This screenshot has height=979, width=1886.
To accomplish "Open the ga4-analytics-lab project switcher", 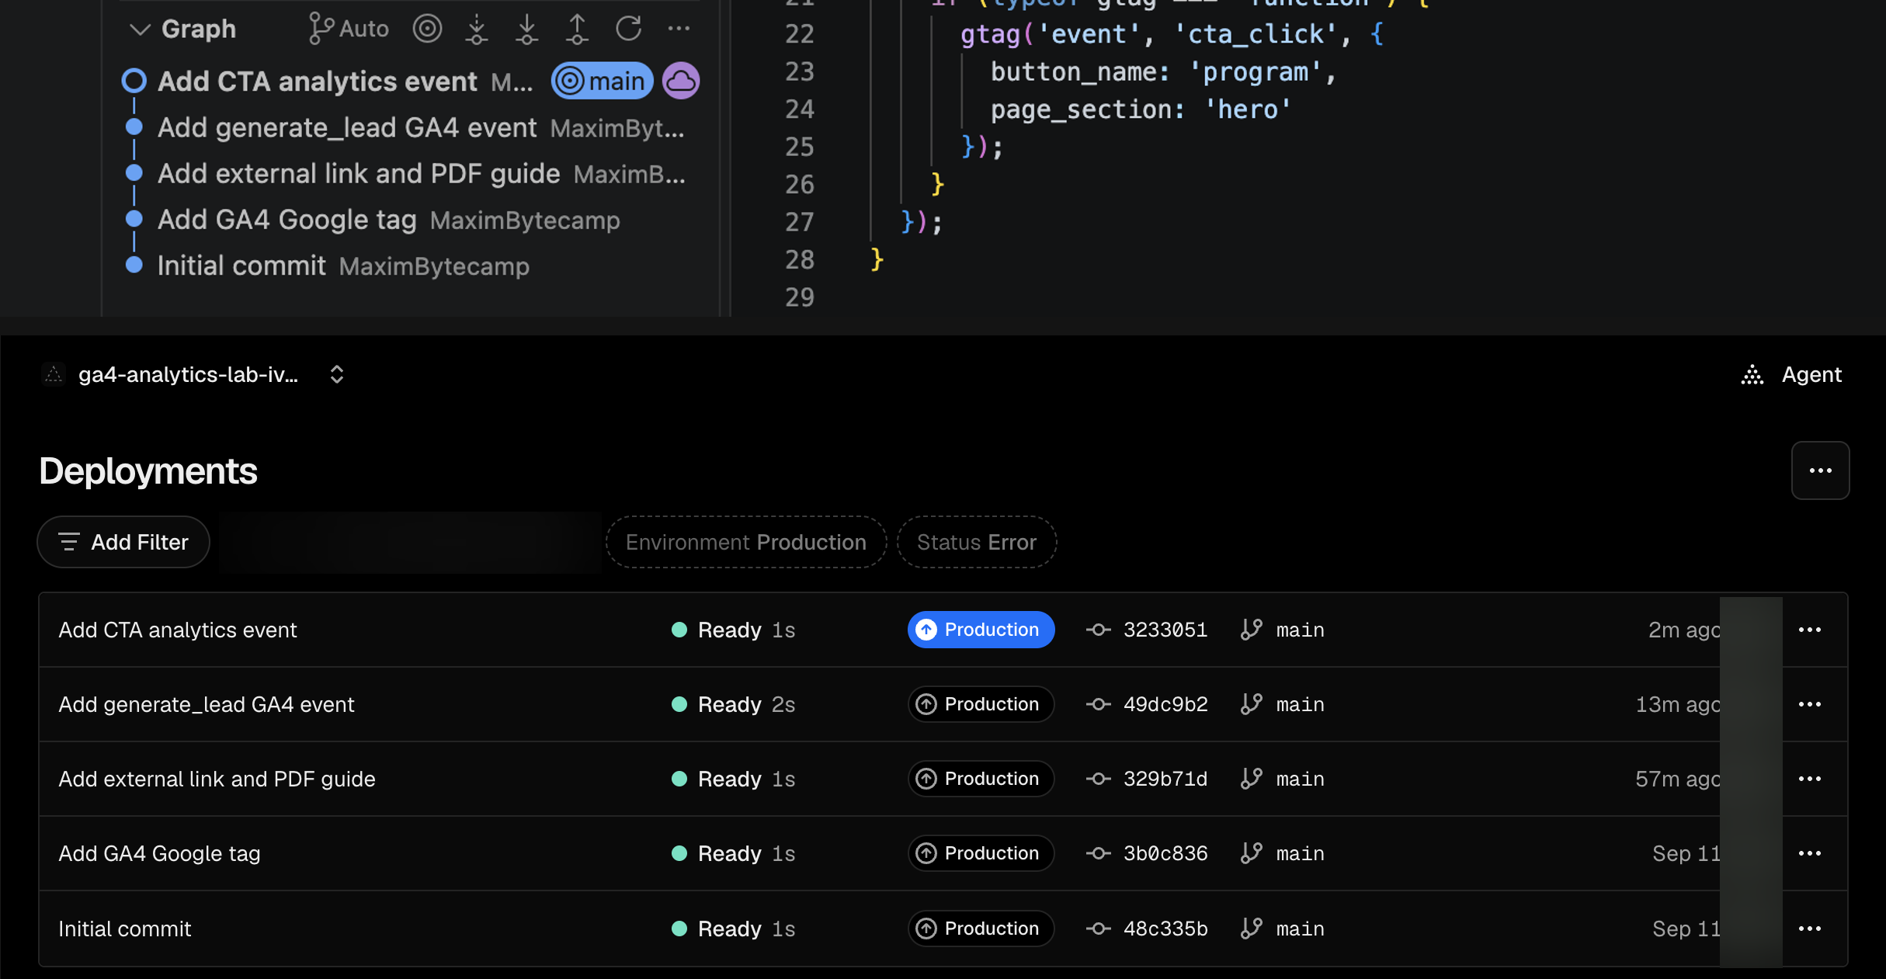I will (x=188, y=374).
